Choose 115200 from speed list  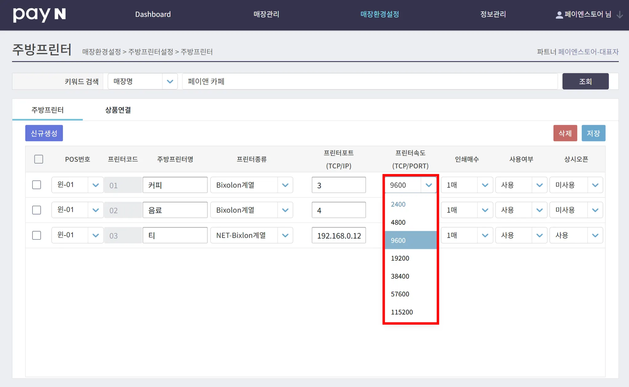pyautogui.click(x=402, y=312)
